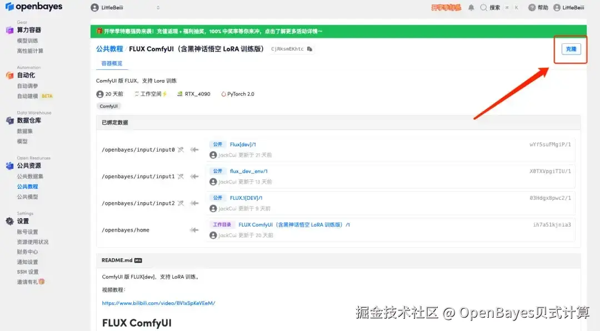Click the unbind icon beside input2

(x=181, y=203)
